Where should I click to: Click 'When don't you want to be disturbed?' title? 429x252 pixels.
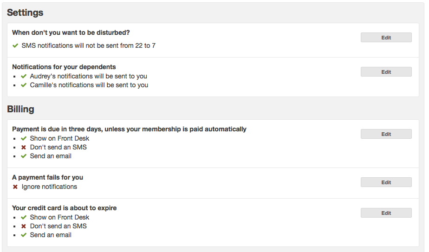coord(71,32)
